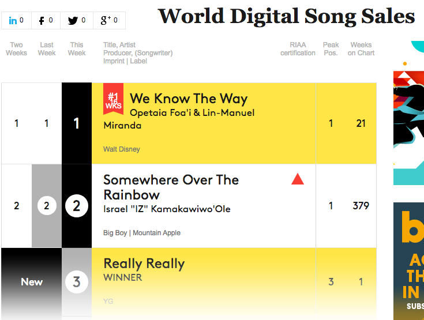The image size is (424, 320).
Task: Open the We Know The Way song title
Action: (189, 99)
